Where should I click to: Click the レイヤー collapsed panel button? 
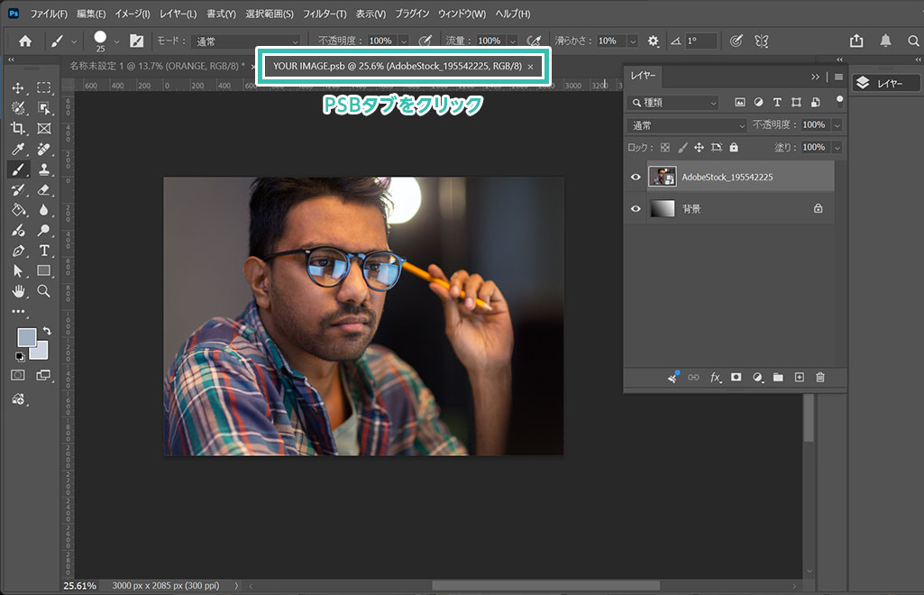[886, 83]
